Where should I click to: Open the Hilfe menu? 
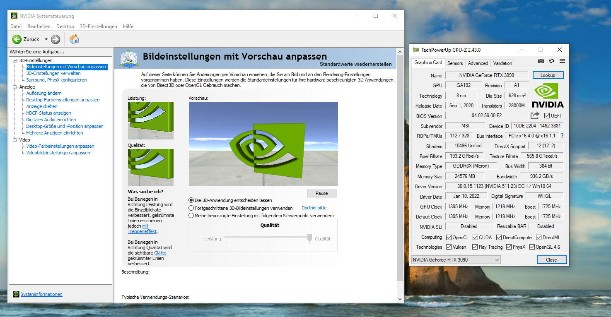(x=128, y=26)
